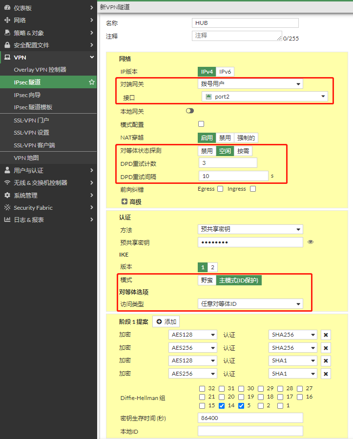Click the plus icon to expand 高级
Screen dimensions: 353x439
point(124,201)
